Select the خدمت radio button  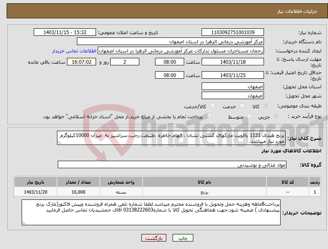point(242,106)
